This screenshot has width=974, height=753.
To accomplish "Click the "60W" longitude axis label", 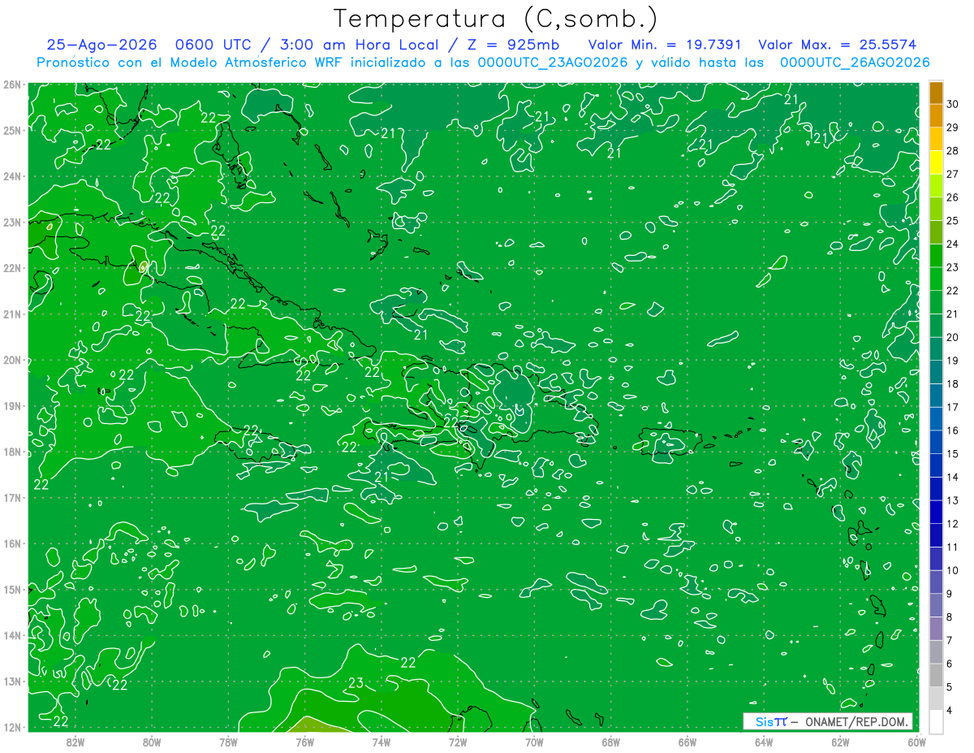I will pyautogui.click(x=917, y=741).
